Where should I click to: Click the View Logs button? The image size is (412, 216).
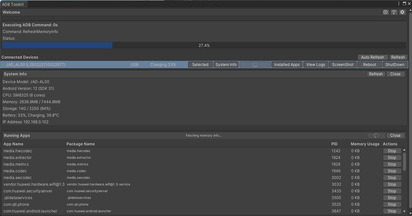point(316,64)
